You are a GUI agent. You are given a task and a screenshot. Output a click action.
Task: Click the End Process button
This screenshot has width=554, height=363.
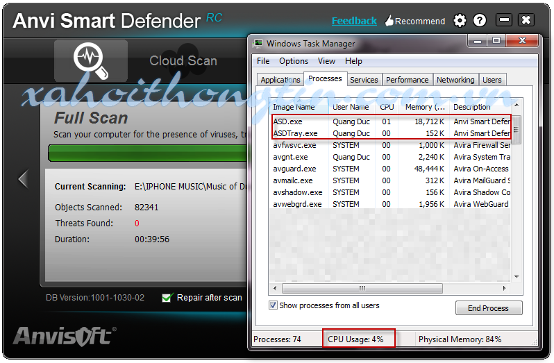tap(489, 308)
